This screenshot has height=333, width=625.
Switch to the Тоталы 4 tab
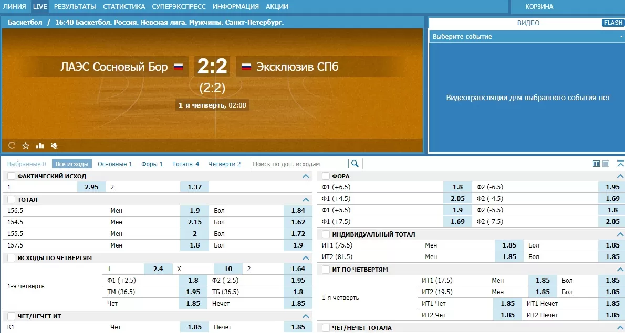click(x=185, y=163)
